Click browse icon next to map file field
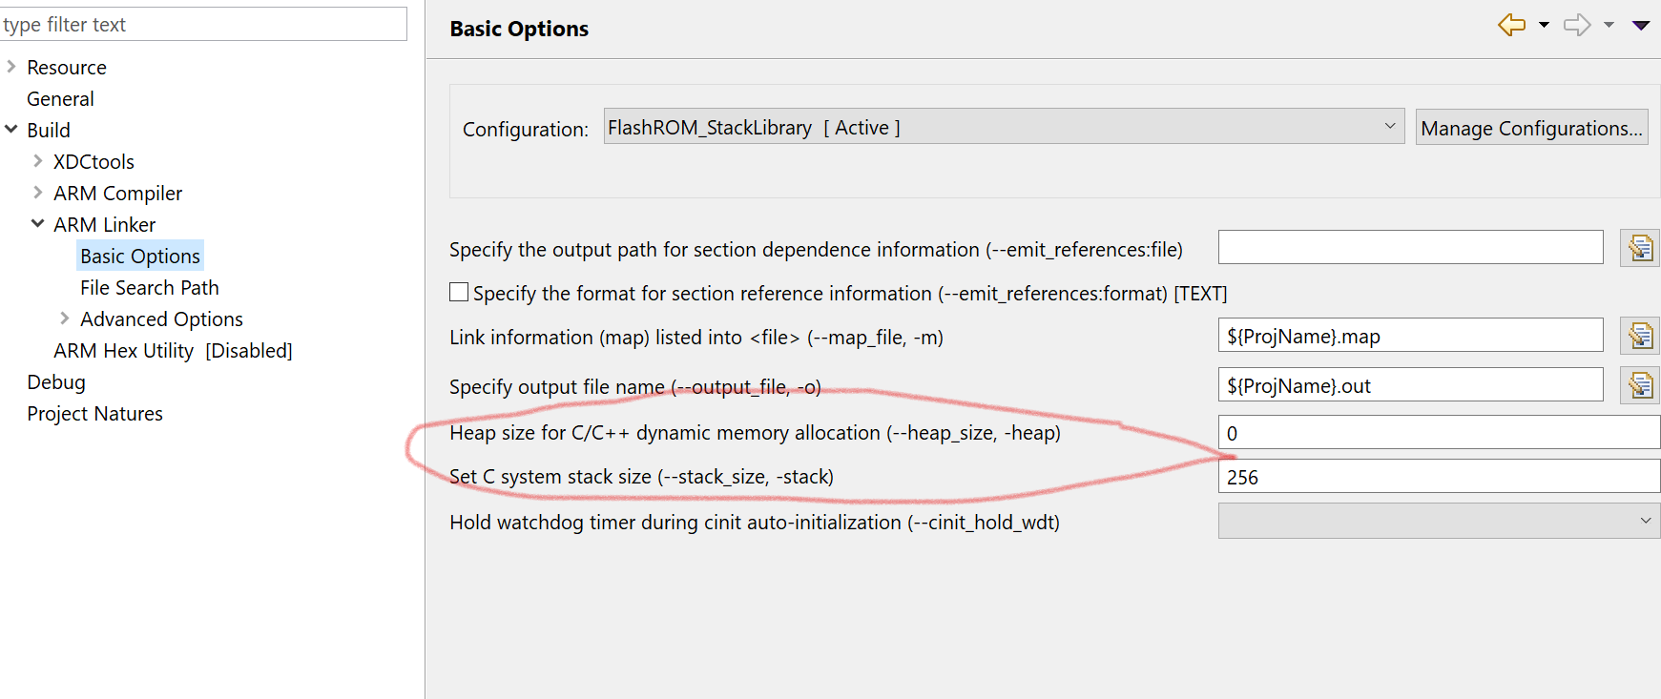1661x699 pixels. pos(1640,336)
